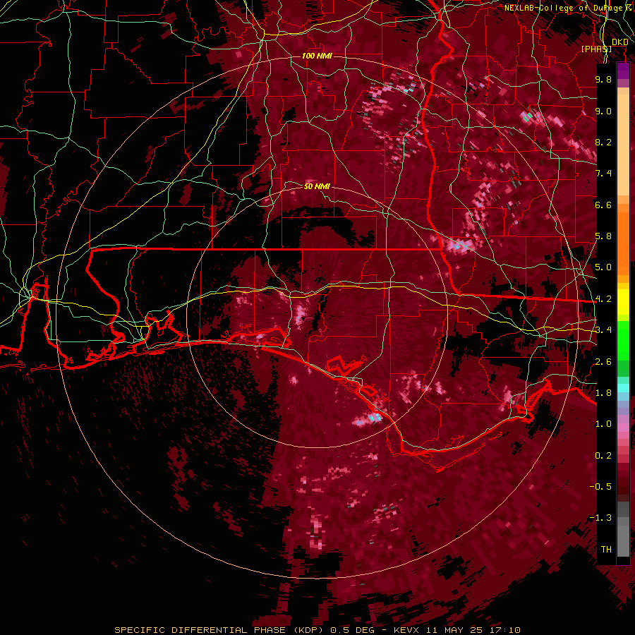Click the DKD product label
The height and width of the screenshot is (635, 635).
pos(620,42)
